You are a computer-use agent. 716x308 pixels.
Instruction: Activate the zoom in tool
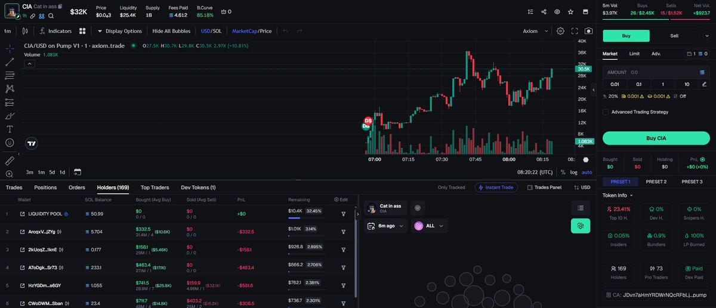pos(10,174)
